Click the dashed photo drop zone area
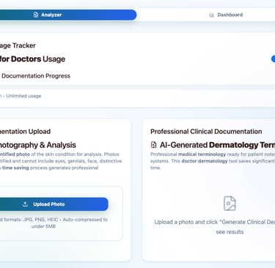This screenshot has height=268, width=275. pyautogui.click(x=61, y=214)
